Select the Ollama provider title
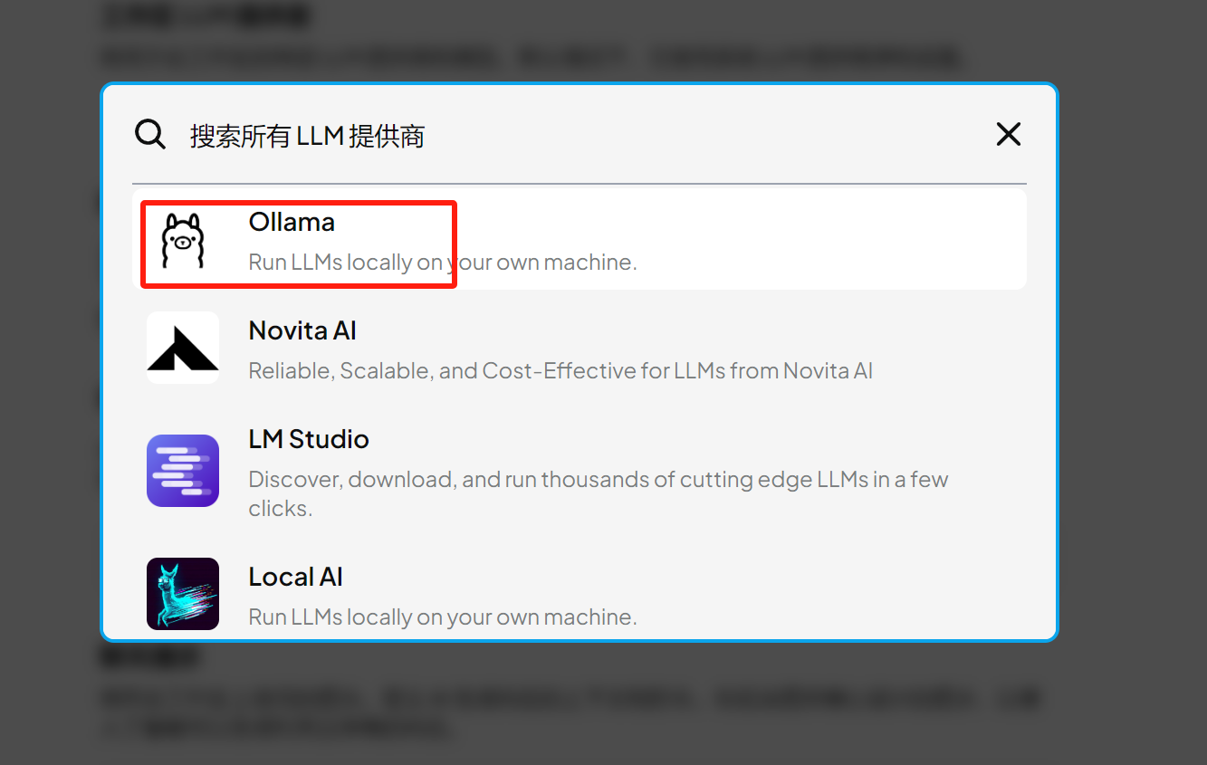The width and height of the screenshot is (1207, 765). (x=292, y=222)
